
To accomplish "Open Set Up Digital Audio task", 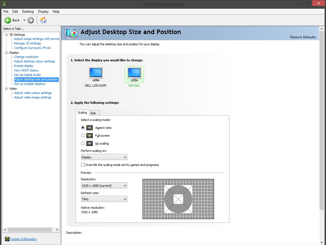I will [28, 75].
